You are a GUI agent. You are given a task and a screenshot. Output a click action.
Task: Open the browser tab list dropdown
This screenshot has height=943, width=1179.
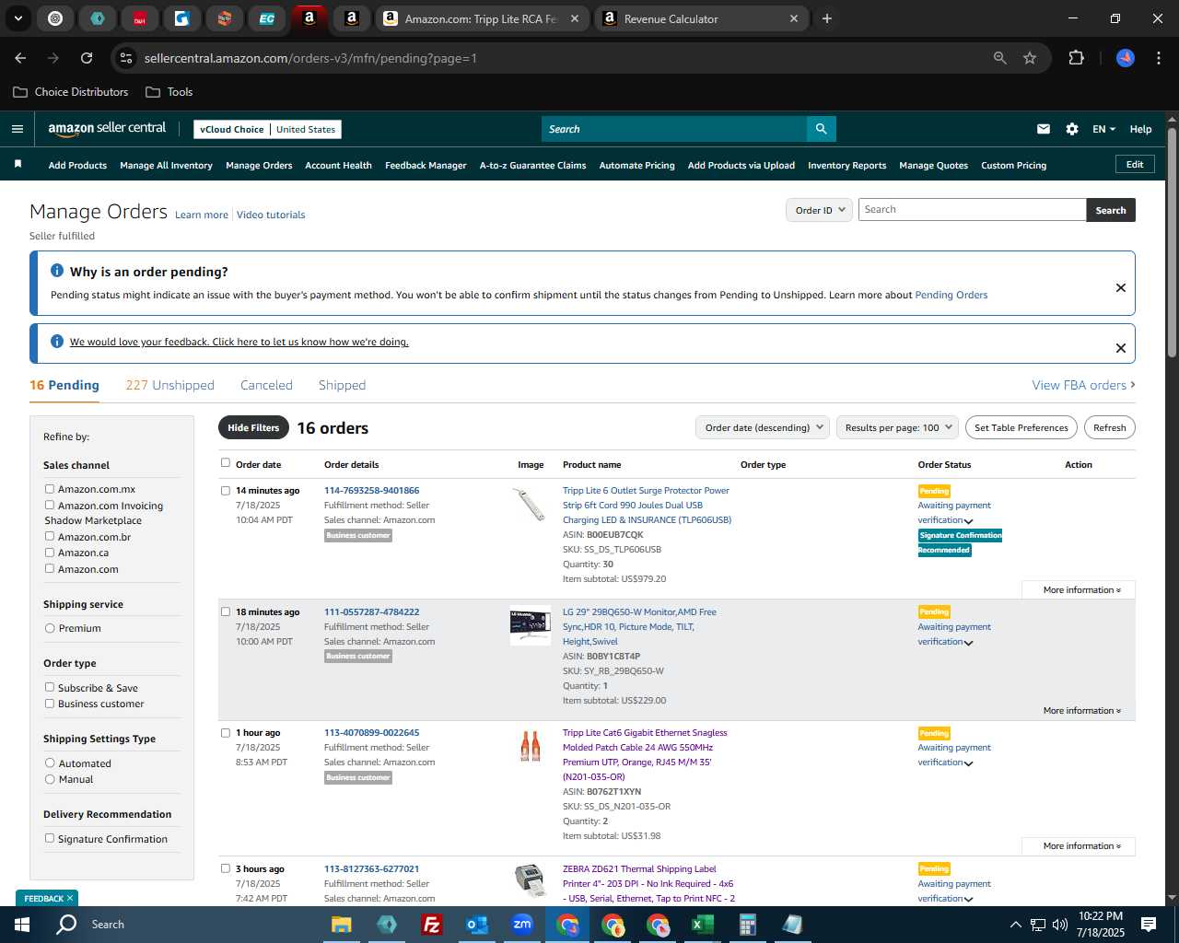tap(18, 18)
